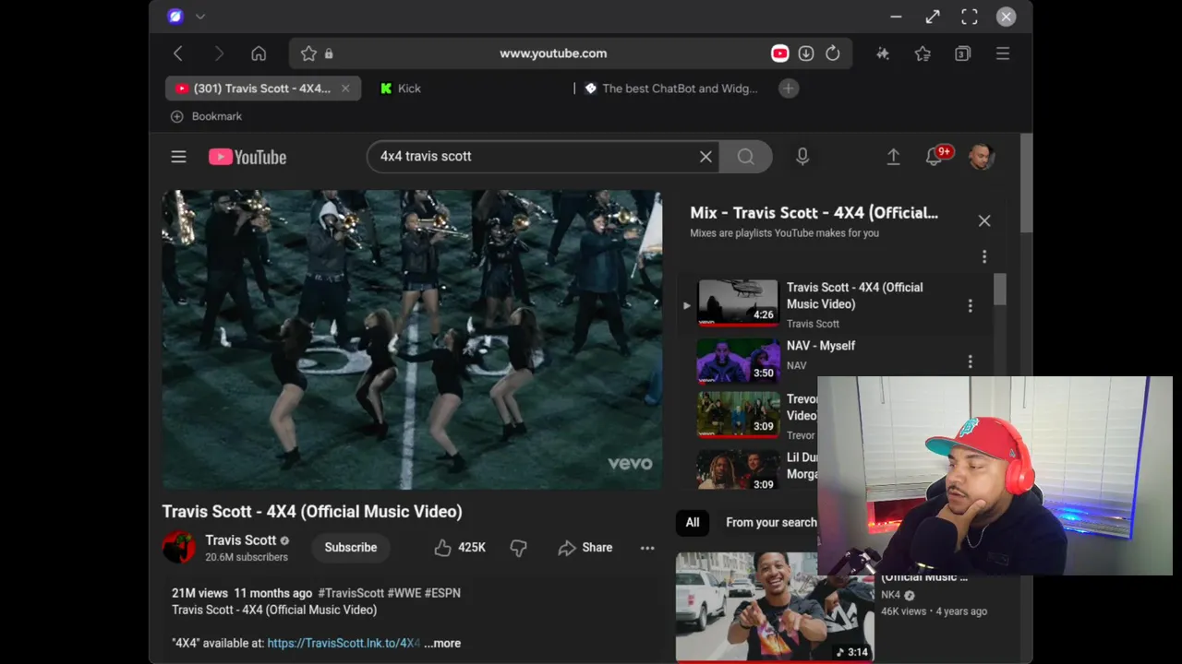This screenshot has height=664, width=1182.
Task: Click the NK4 channel name
Action: (x=890, y=595)
